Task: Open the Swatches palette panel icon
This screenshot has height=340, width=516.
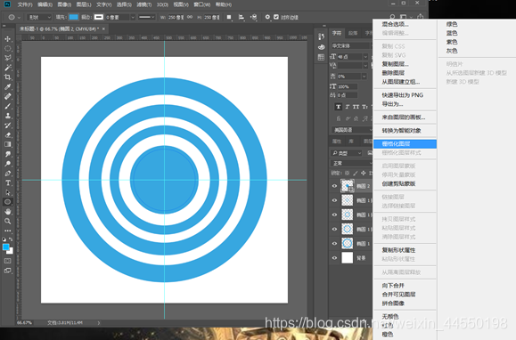Action: [x=321, y=58]
